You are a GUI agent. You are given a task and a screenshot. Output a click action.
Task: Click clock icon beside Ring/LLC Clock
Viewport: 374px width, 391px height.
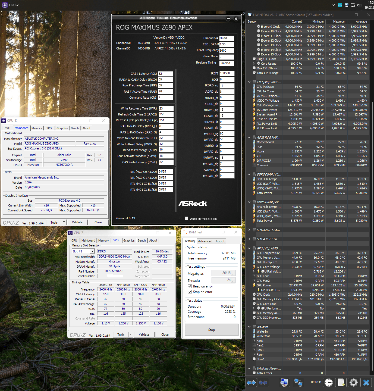point(254,59)
